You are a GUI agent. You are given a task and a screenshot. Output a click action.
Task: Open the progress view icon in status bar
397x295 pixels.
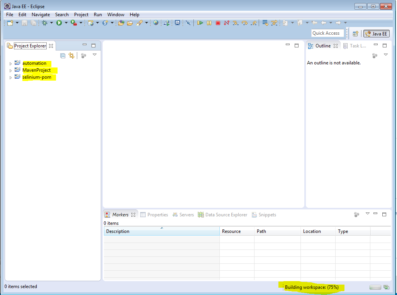pos(386,287)
